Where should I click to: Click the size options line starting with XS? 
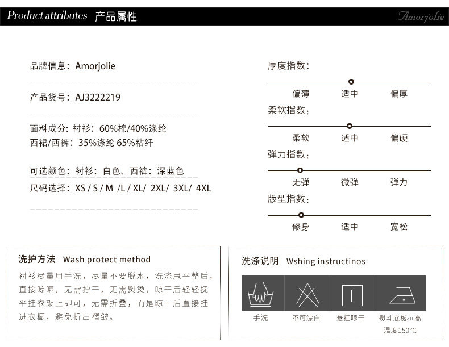143,188
